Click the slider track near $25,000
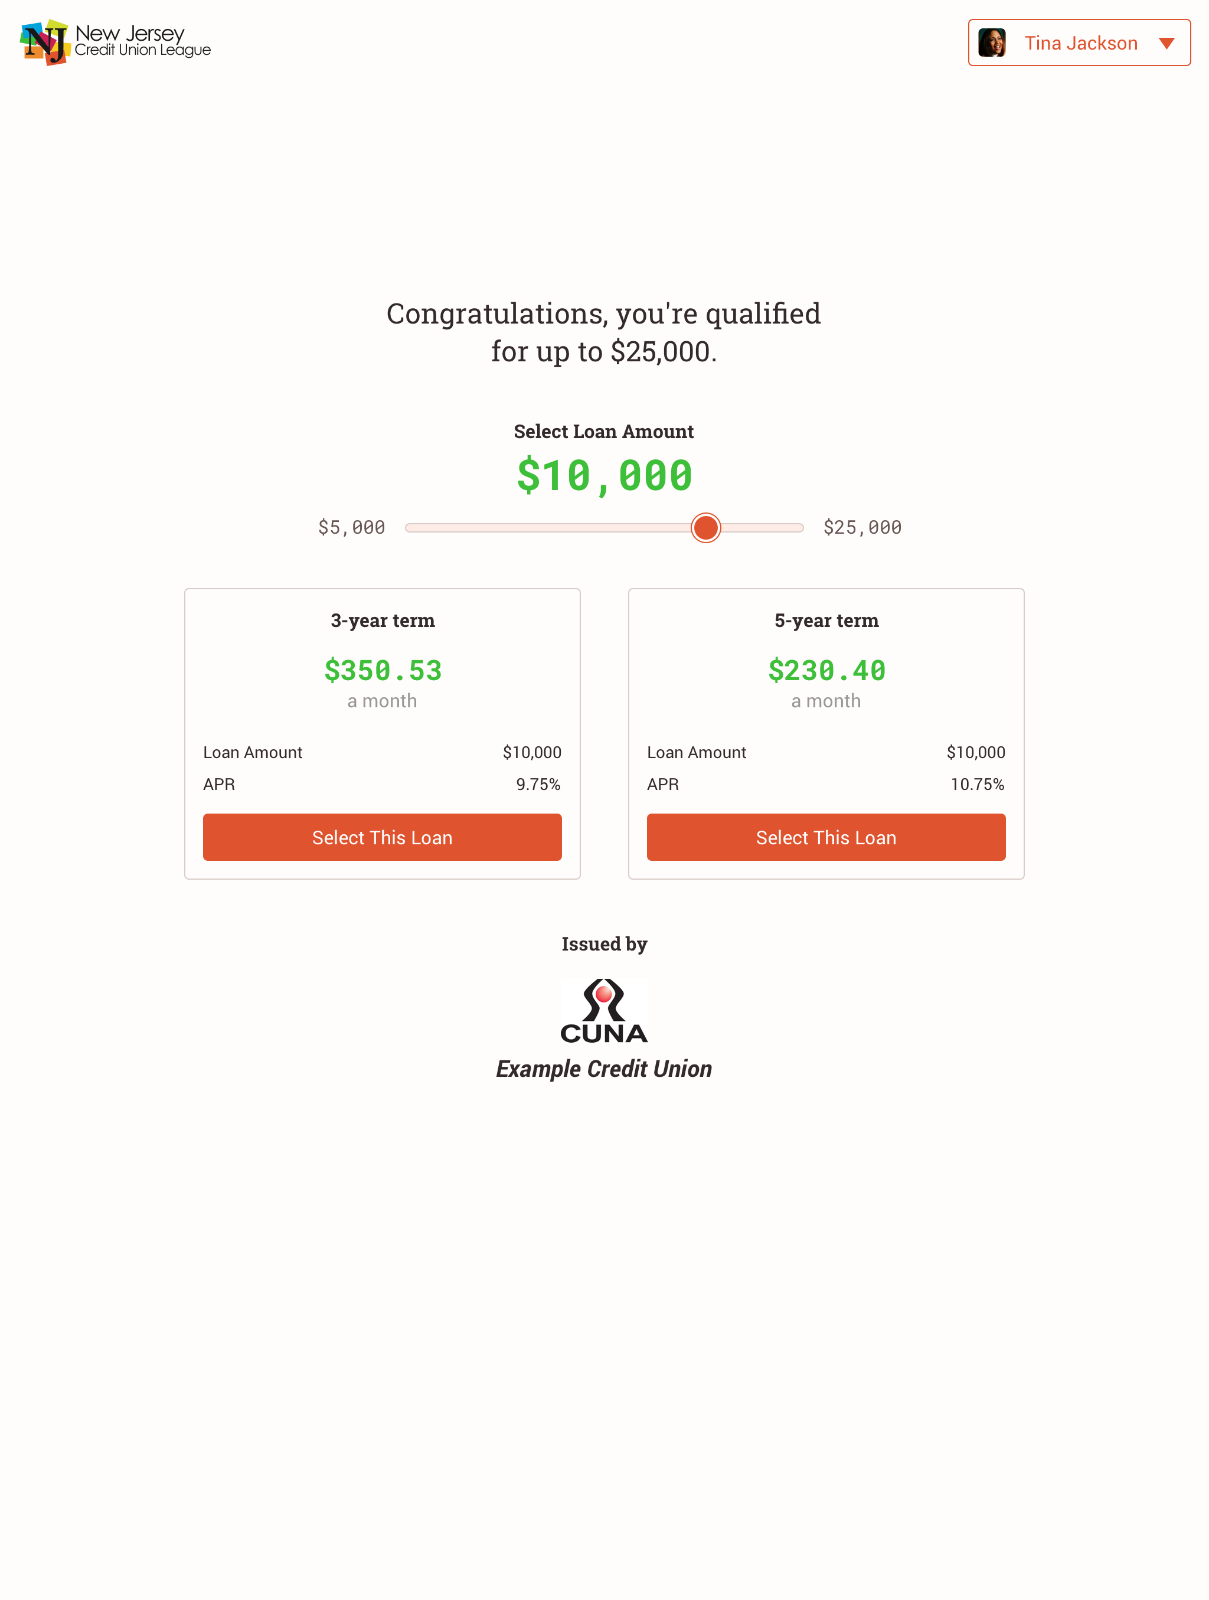 [x=788, y=528]
